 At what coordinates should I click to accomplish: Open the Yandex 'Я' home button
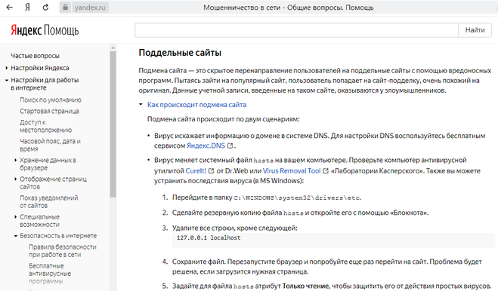click(x=28, y=8)
